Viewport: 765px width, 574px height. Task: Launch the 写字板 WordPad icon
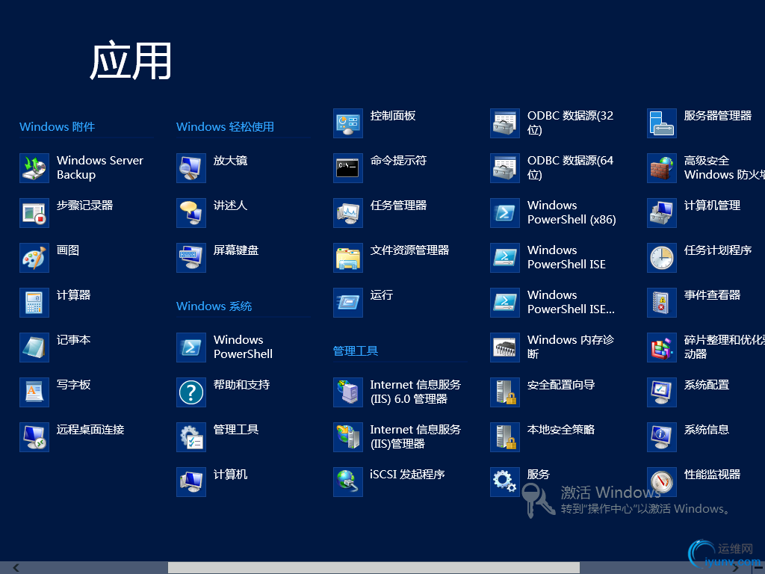(x=34, y=393)
